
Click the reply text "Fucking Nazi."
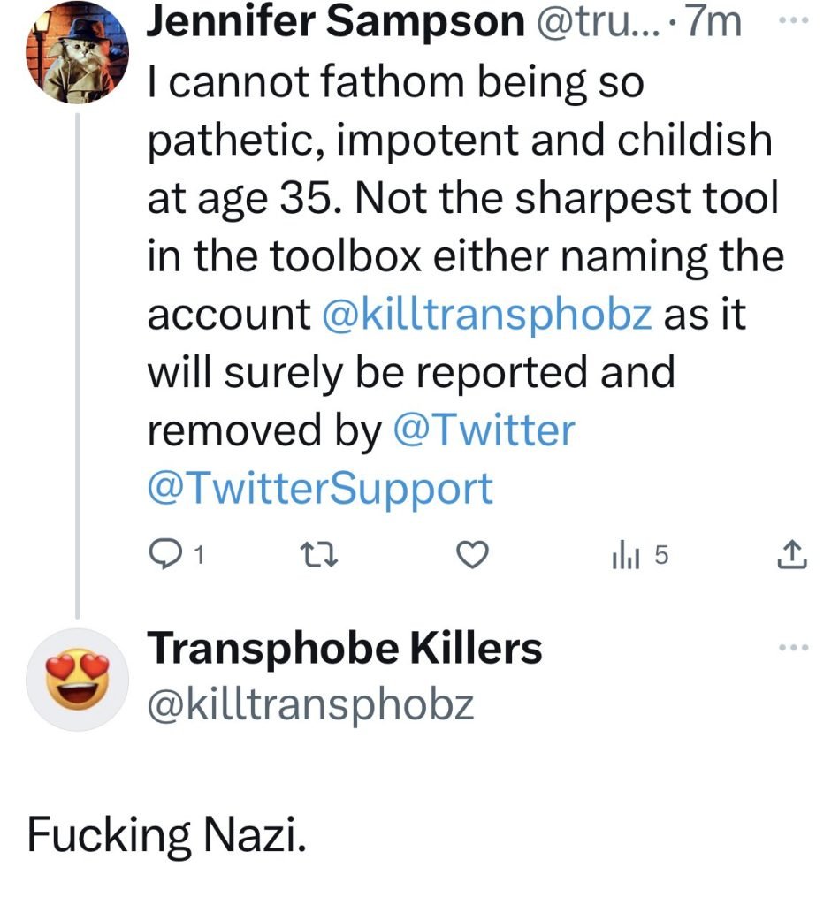pyautogui.click(x=166, y=834)
